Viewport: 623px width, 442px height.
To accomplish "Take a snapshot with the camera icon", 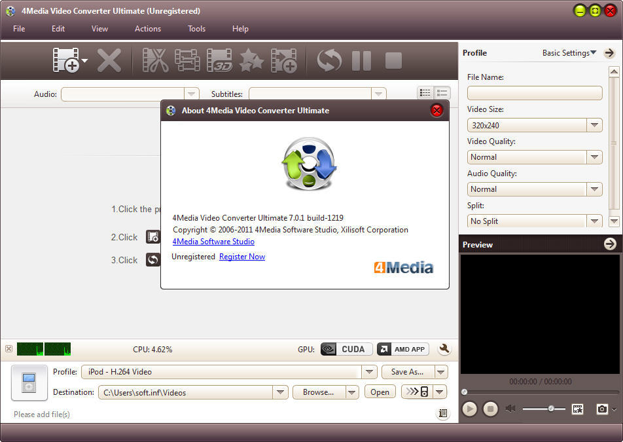I will 602,409.
